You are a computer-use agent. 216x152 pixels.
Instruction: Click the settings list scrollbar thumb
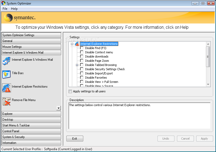pyautogui.click(x=208, y=57)
